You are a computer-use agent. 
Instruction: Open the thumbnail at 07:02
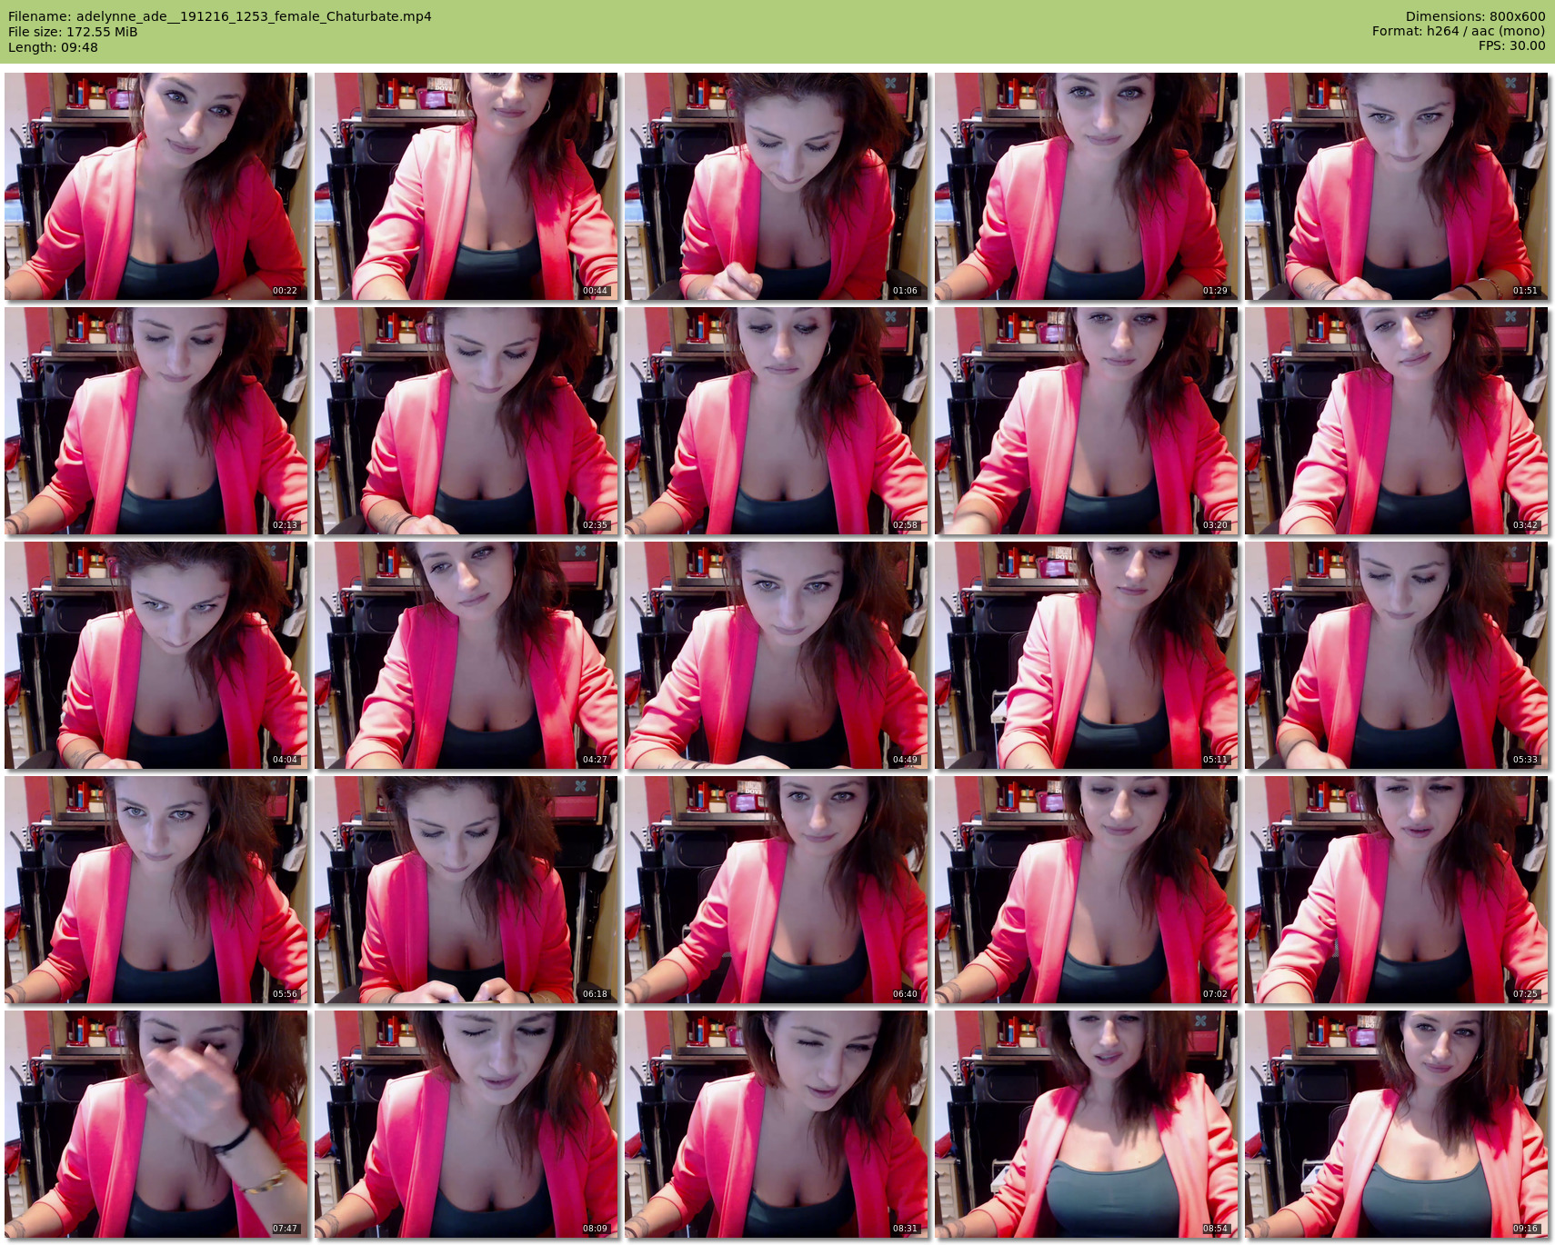pyautogui.click(x=1087, y=890)
